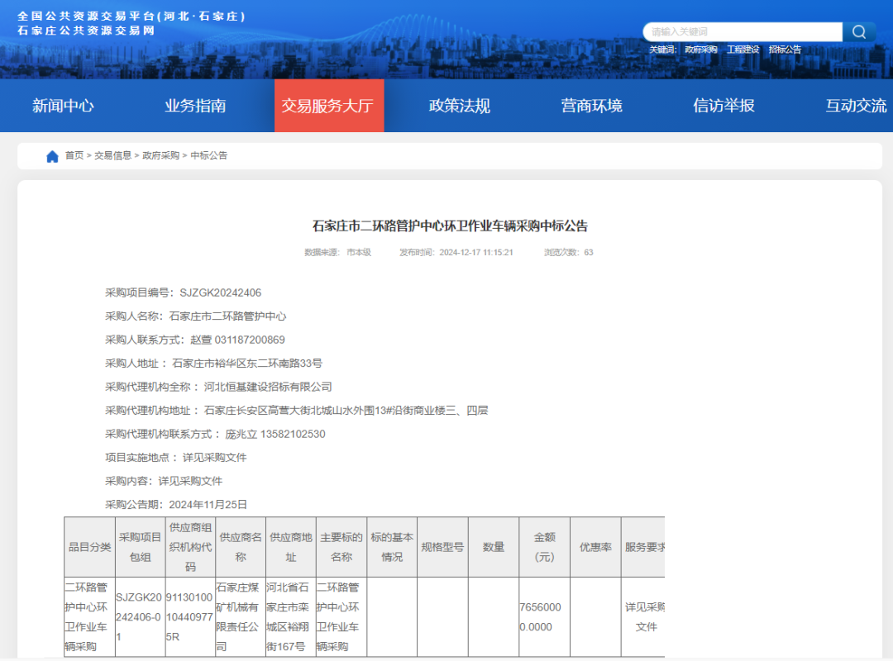Select 采购公告期 2024年11月25日 line

(176, 505)
